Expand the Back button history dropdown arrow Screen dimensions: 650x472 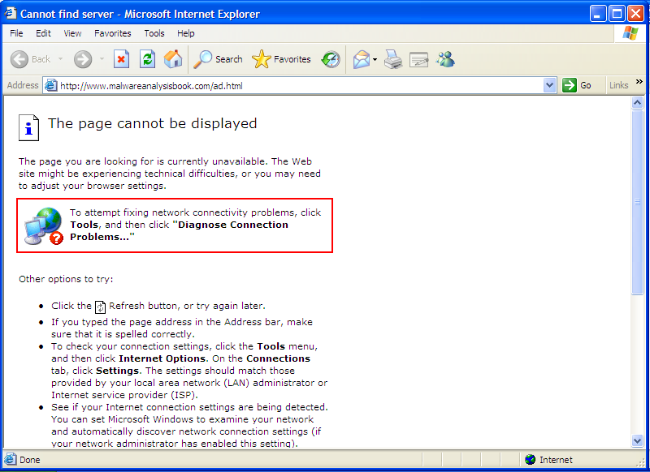[60, 59]
